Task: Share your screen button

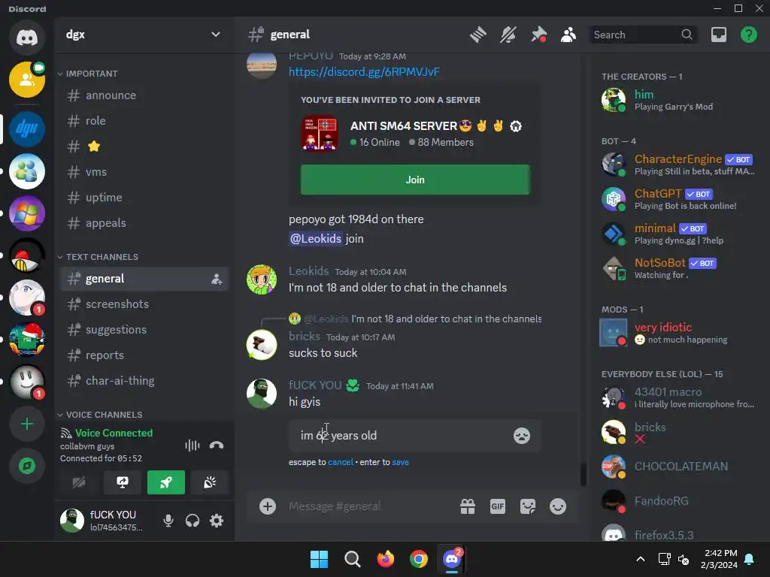Action: [x=123, y=483]
